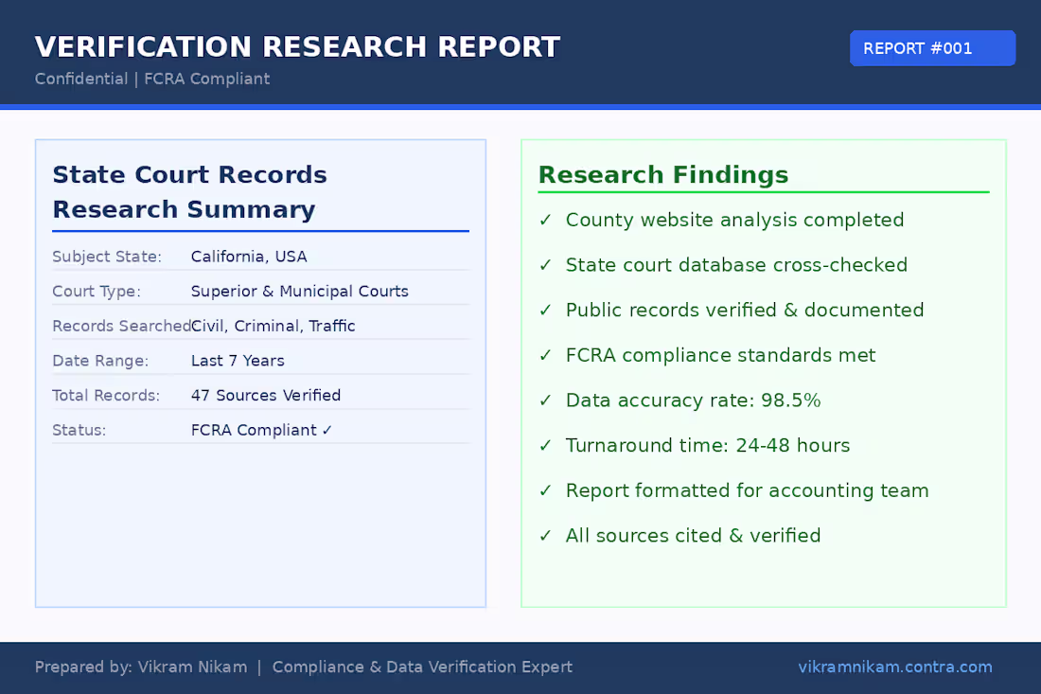Viewport: 1041px width, 694px height.
Task: Click the checkmark next to State court database
Action: [545, 266]
